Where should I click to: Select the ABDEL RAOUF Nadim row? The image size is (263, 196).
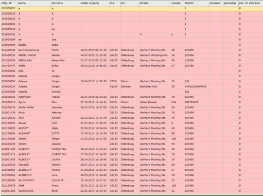pos(132,55)
